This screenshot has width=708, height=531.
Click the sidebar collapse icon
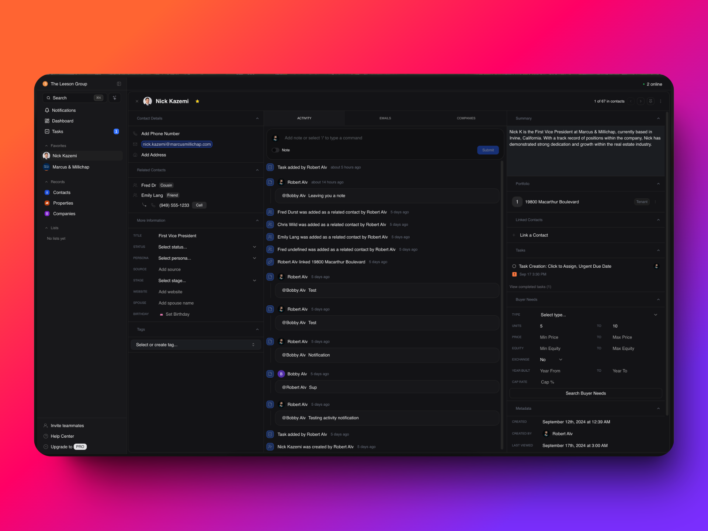click(x=119, y=84)
